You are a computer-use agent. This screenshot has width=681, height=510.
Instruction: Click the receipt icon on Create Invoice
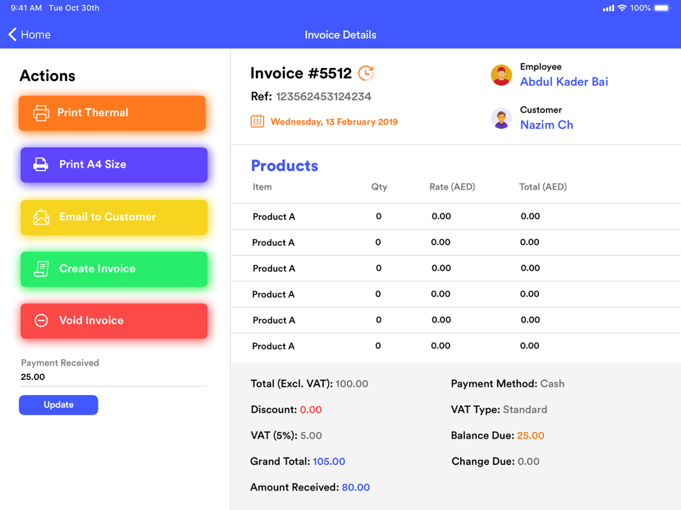click(41, 269)
